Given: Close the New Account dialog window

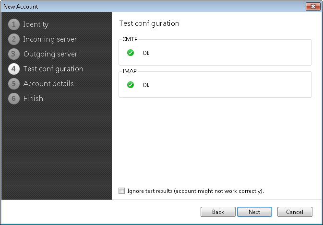Looking at the screenshot, I should (313, 6).
